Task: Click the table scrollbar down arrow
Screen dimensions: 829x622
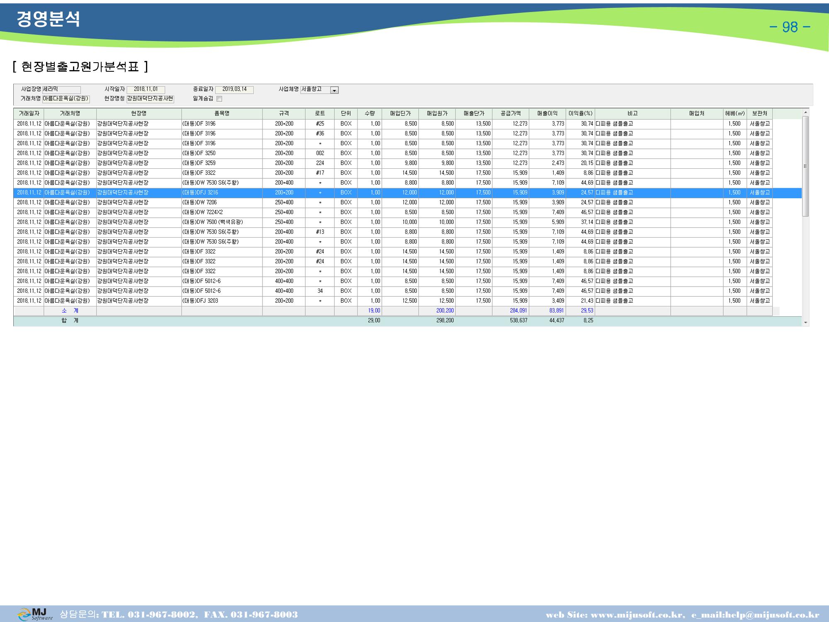Action: click(805, 322)
